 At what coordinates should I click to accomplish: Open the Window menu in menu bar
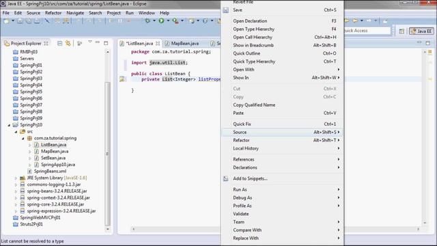147,13
